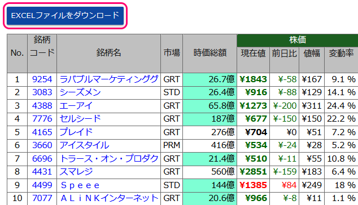Click the current price ¥534
This screenshot has width=358, height=205.
(256, 145)
